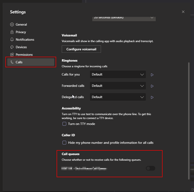Click the Devices headset icon
The width and height of the screenshot is (194, 192).
point(12,47)
